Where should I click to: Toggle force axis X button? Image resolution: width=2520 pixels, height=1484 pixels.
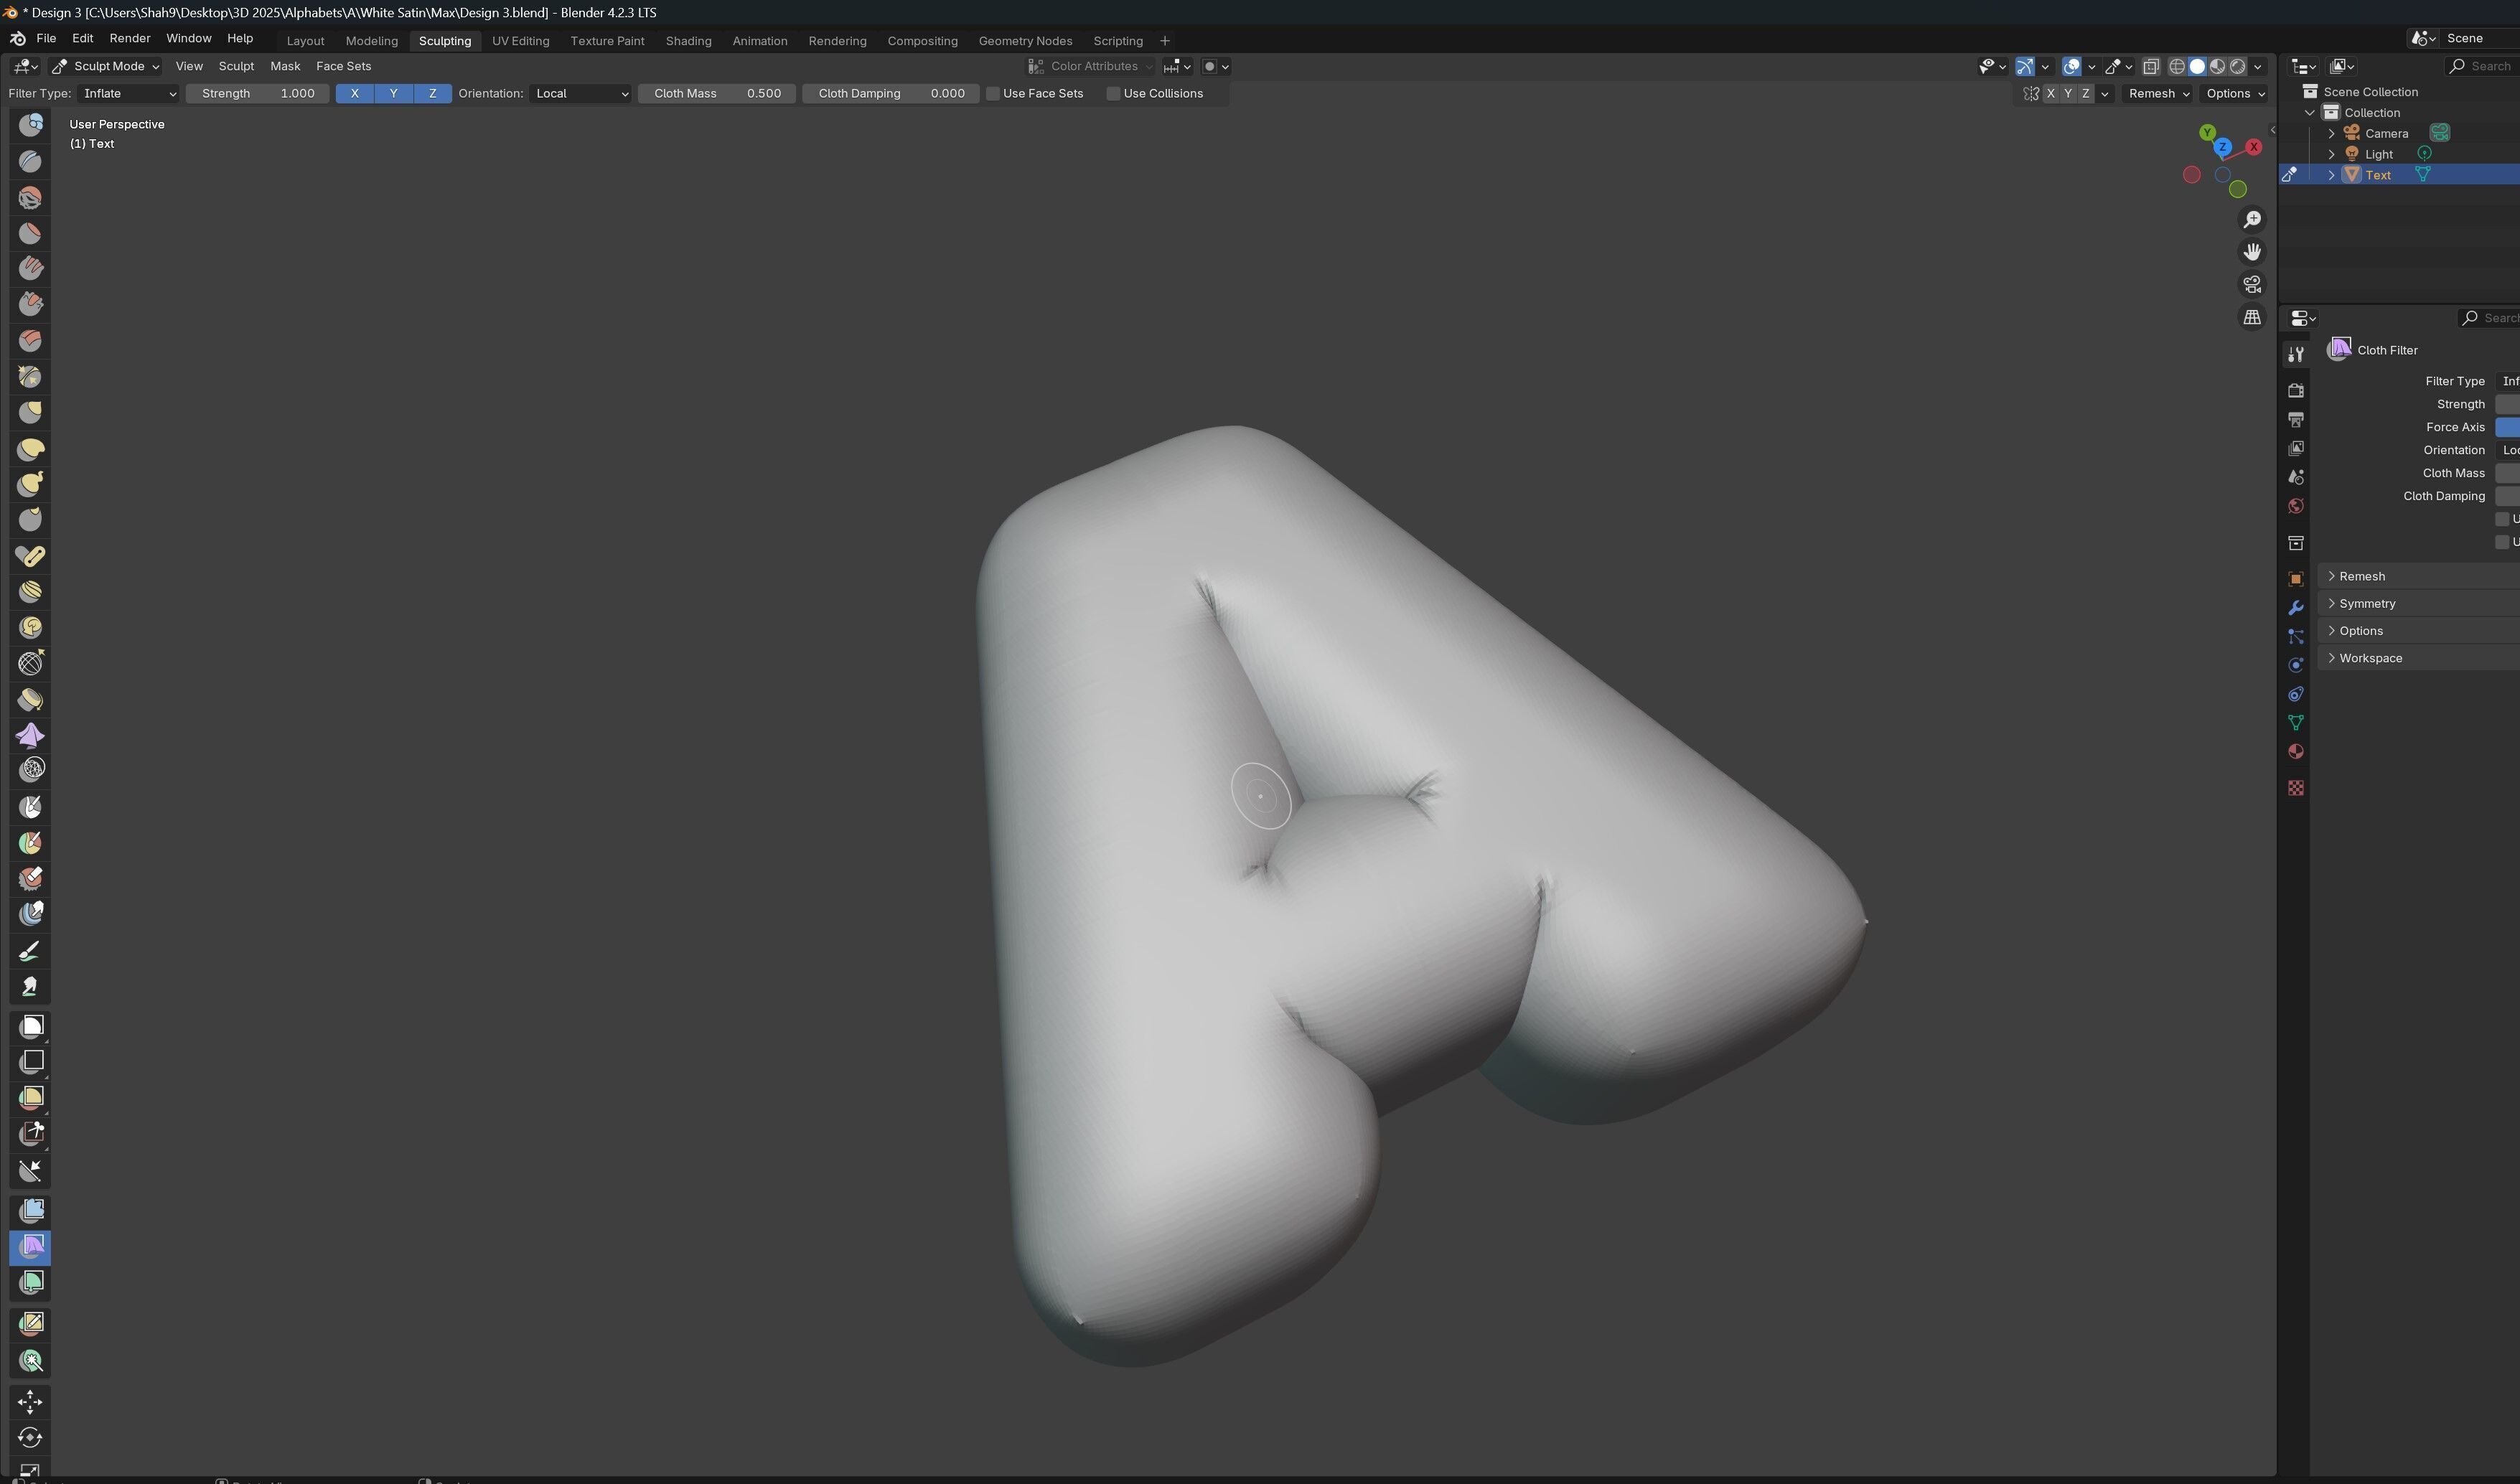(x=354, y=93)
